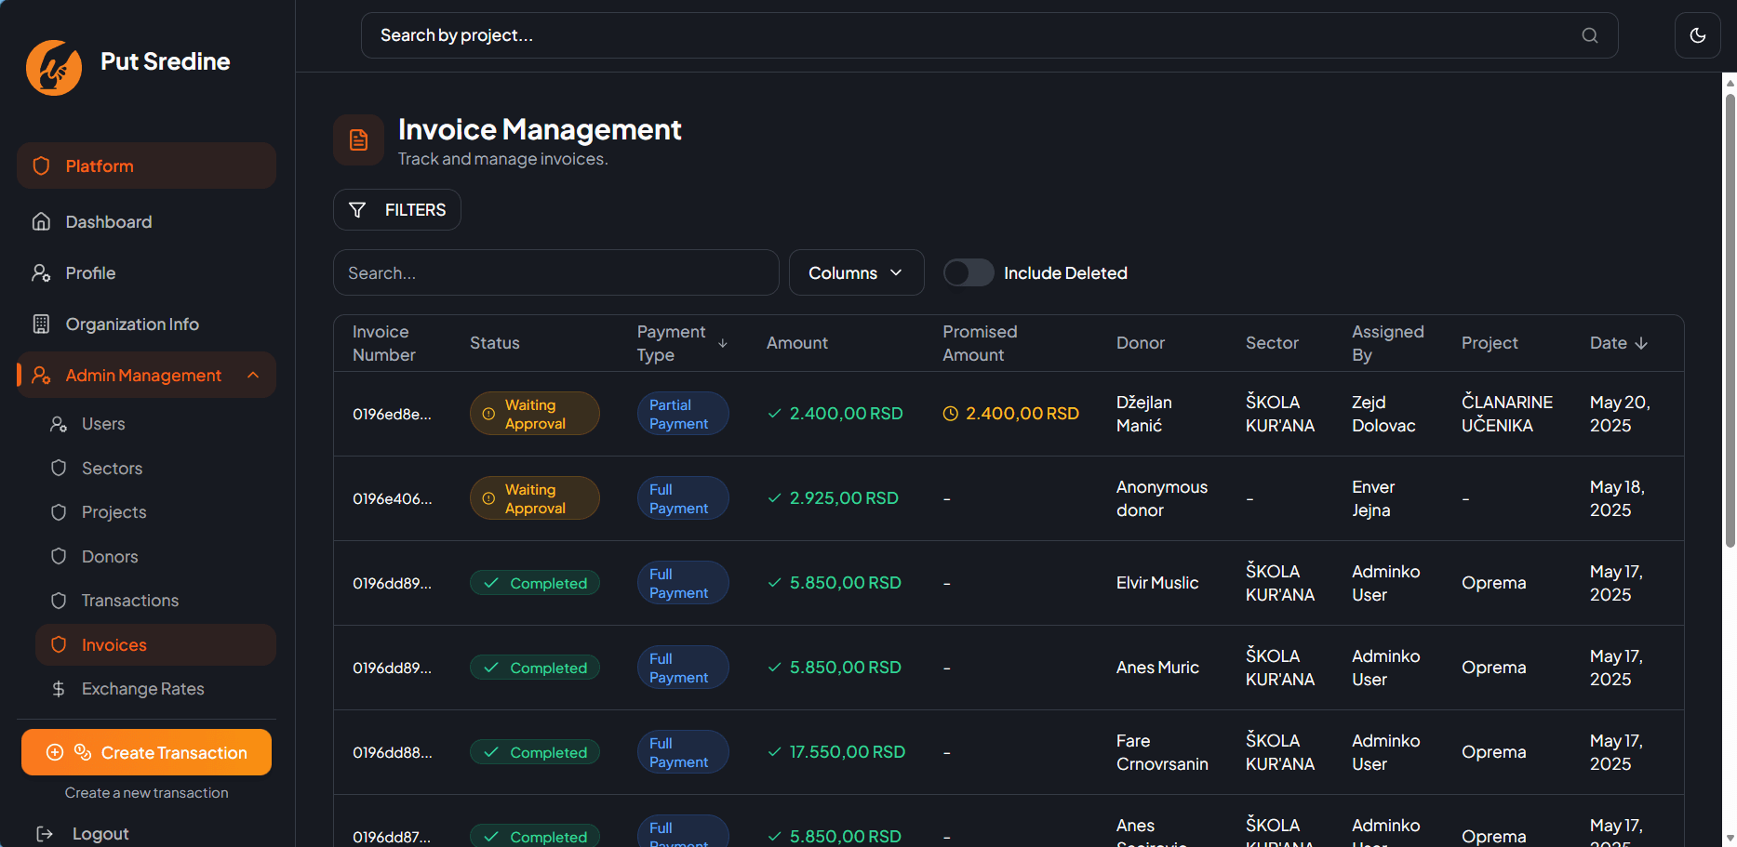Viewport: 1737px width, 847px height.
Task: Sort by Payment Type column arrow
Action: pos(723,343)
